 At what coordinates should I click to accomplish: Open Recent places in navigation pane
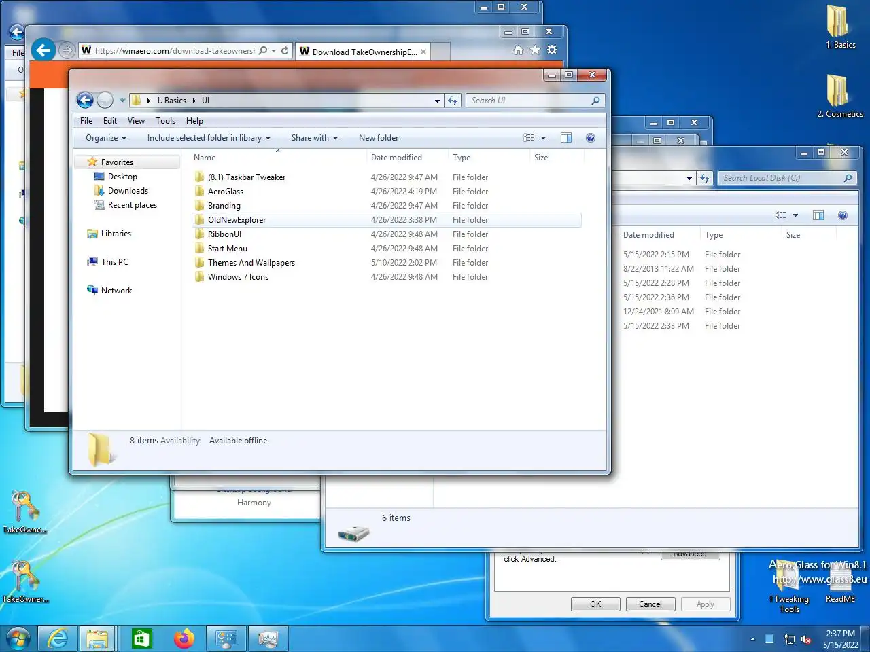(133, 205)
